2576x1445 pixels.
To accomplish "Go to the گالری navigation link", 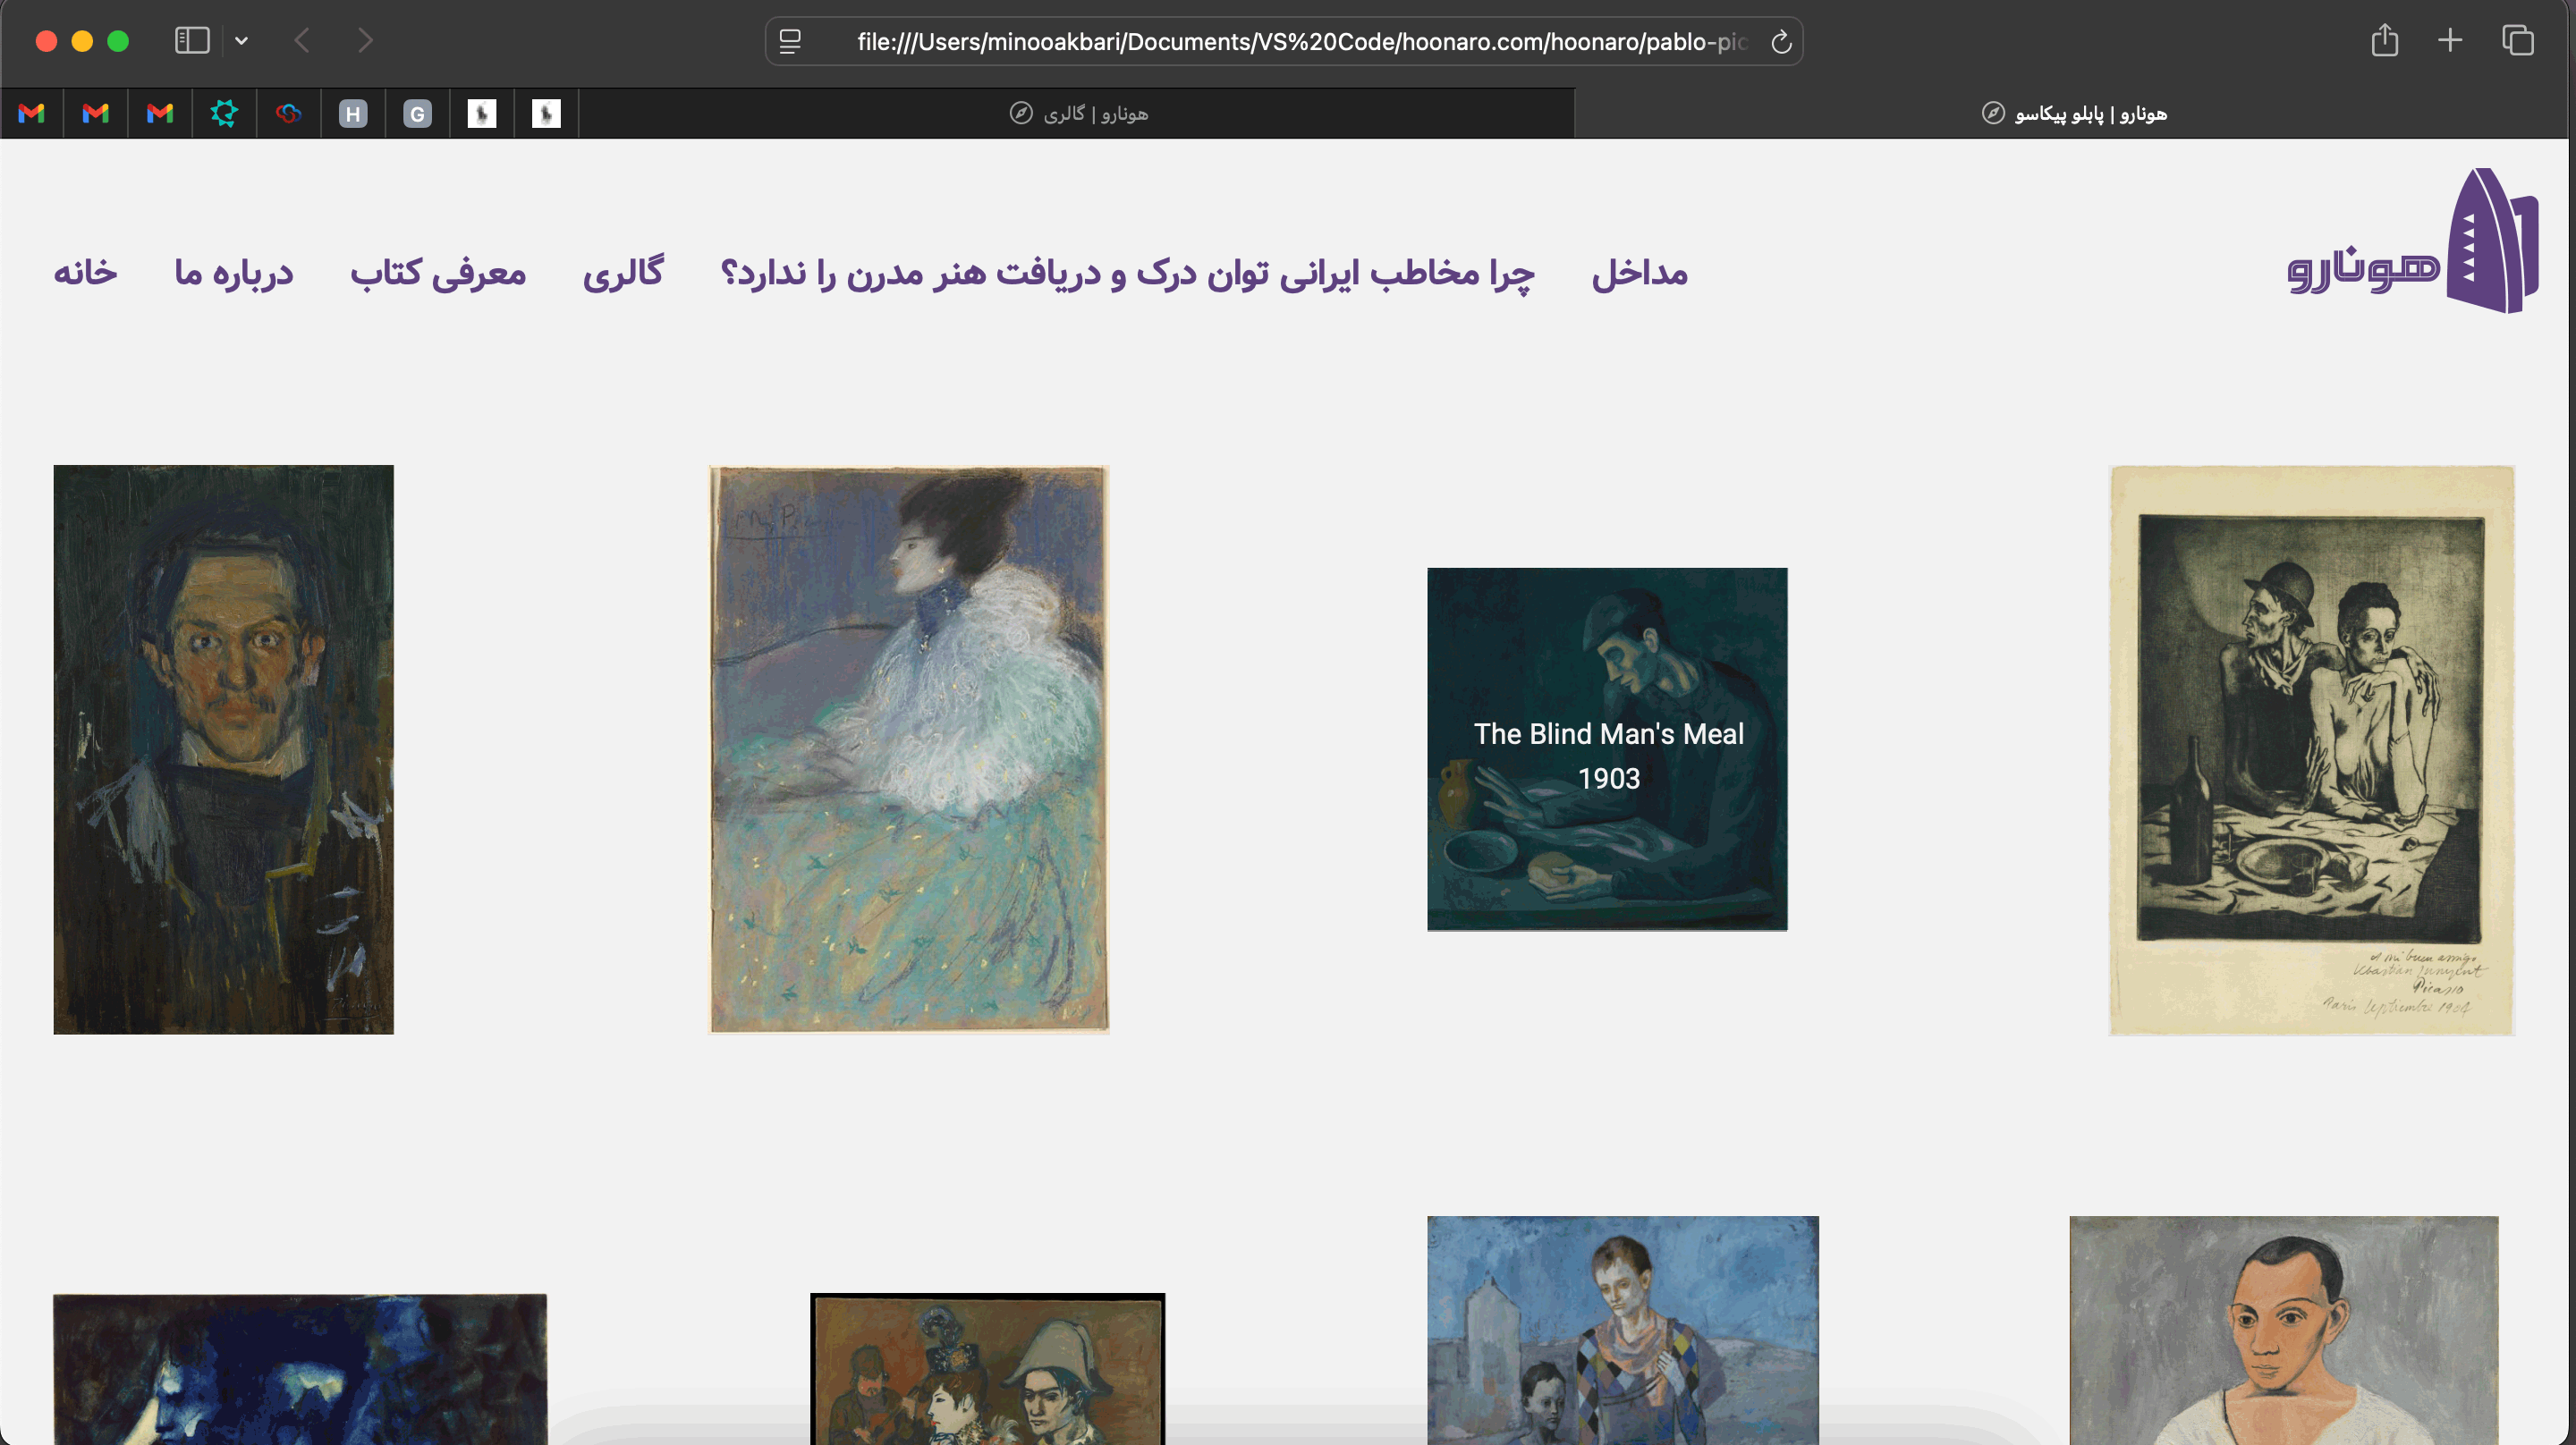I will (x=623, y=272).
